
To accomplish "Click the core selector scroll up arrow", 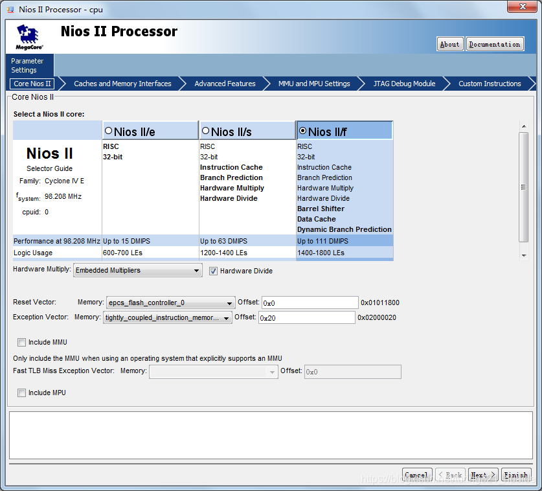I will (524, 126).
